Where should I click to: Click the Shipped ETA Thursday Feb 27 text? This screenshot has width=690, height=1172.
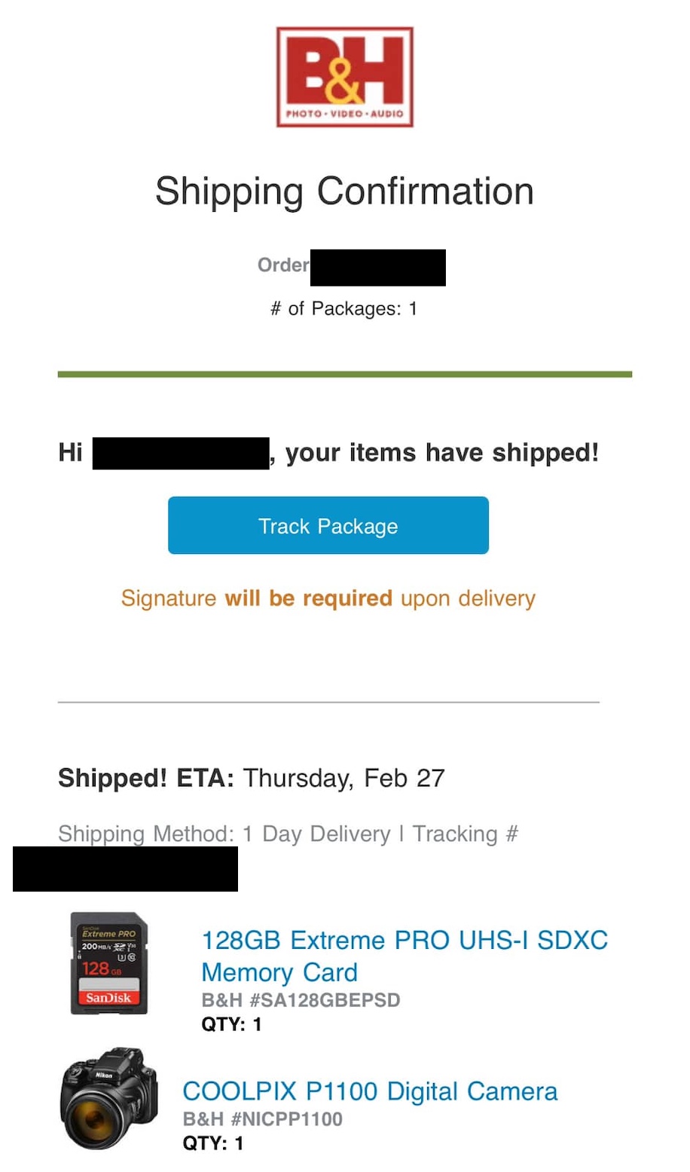coord(251,778)
